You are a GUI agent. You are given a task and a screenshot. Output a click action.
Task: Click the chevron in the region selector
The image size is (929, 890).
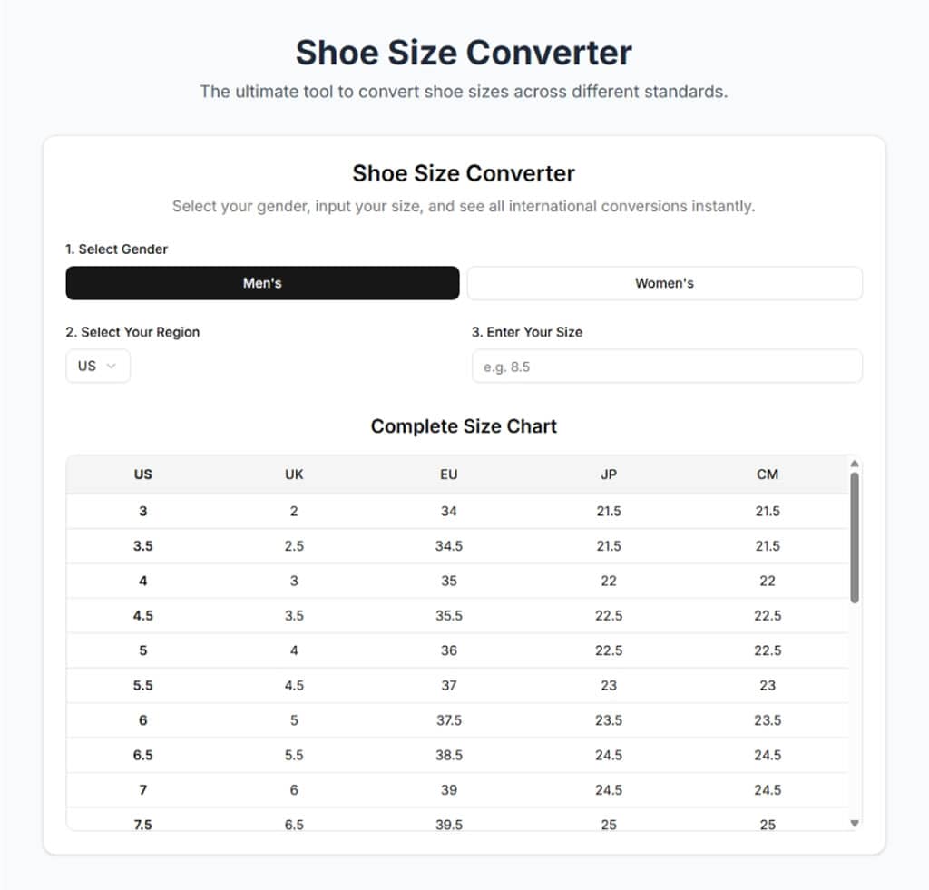click(x=111, y=367)
